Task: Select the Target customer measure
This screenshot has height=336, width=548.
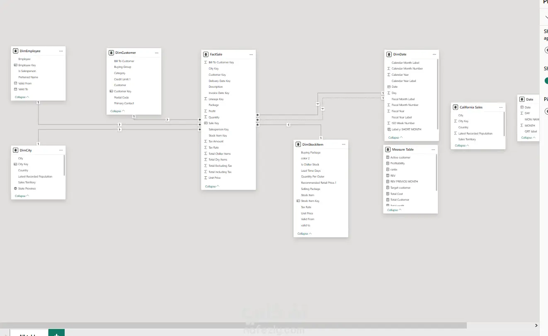Action: [400, 187]
